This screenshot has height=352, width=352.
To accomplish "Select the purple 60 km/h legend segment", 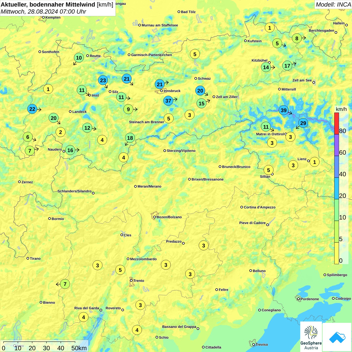I will [337, 145].
